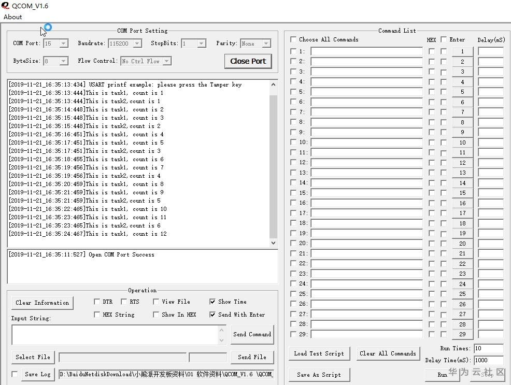Toggle the RTS checkbox

click(124, 302)
